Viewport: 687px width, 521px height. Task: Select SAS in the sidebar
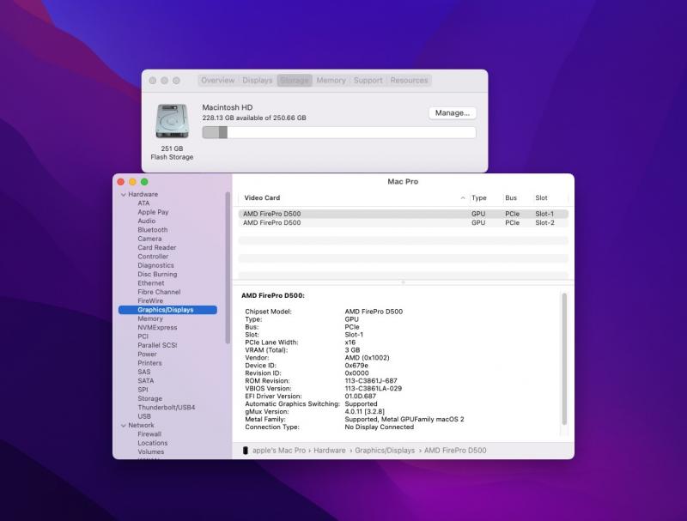point(143,372)
